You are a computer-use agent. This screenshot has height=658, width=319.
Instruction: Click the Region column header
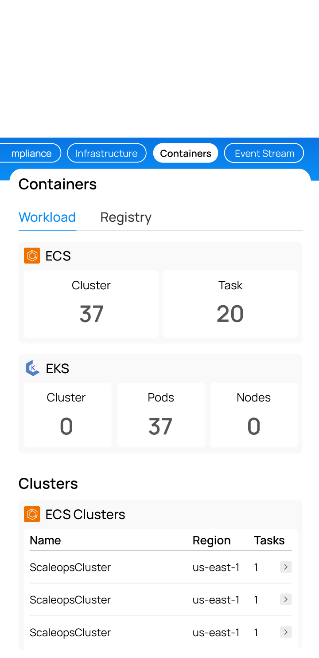pos(211,540)
